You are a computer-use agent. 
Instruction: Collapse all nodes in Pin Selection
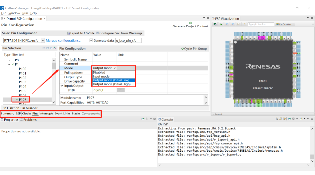click(51, 48)
